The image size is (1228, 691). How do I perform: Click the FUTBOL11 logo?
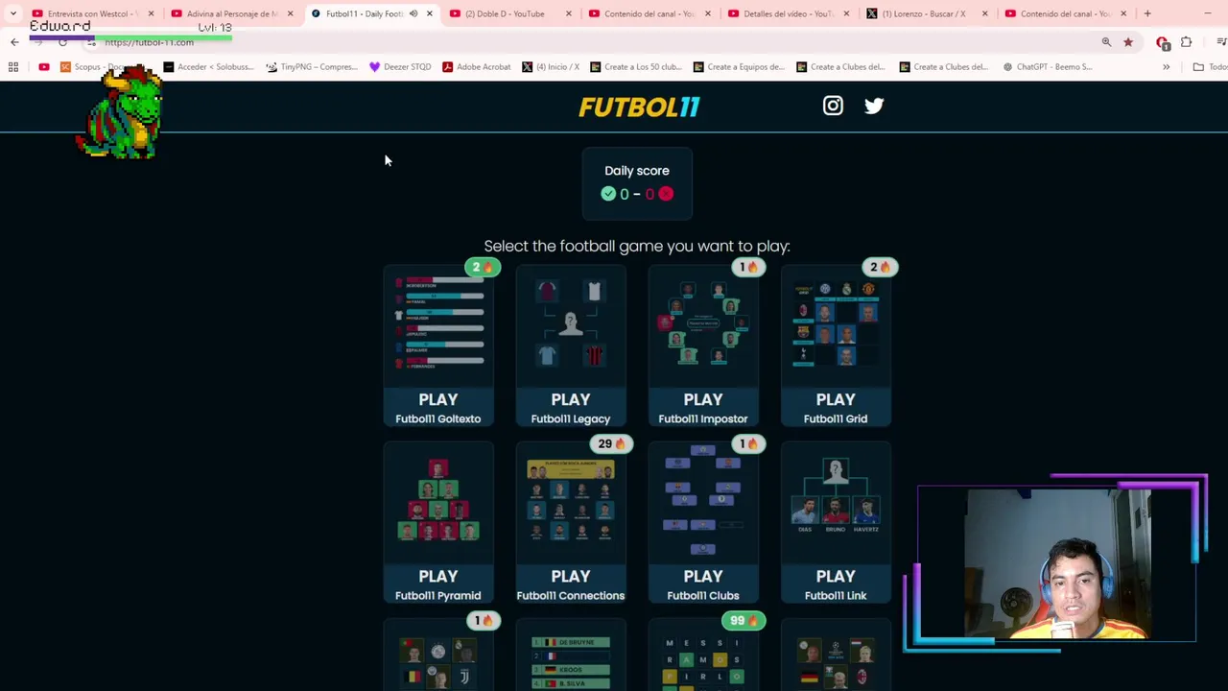click(639, 107)
